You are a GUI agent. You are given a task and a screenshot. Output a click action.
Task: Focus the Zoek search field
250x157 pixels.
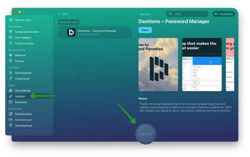pyautogui.click(x=187, y=14)
